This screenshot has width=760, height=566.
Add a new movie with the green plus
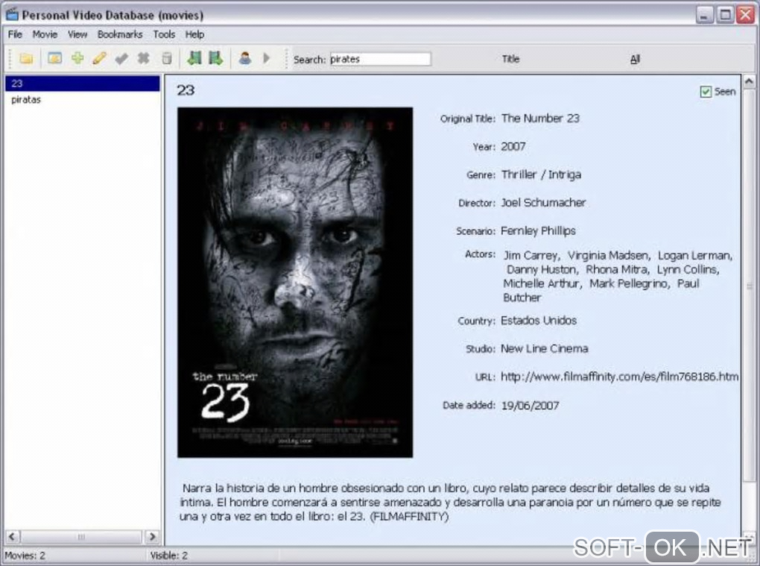[x=77, y=59]
